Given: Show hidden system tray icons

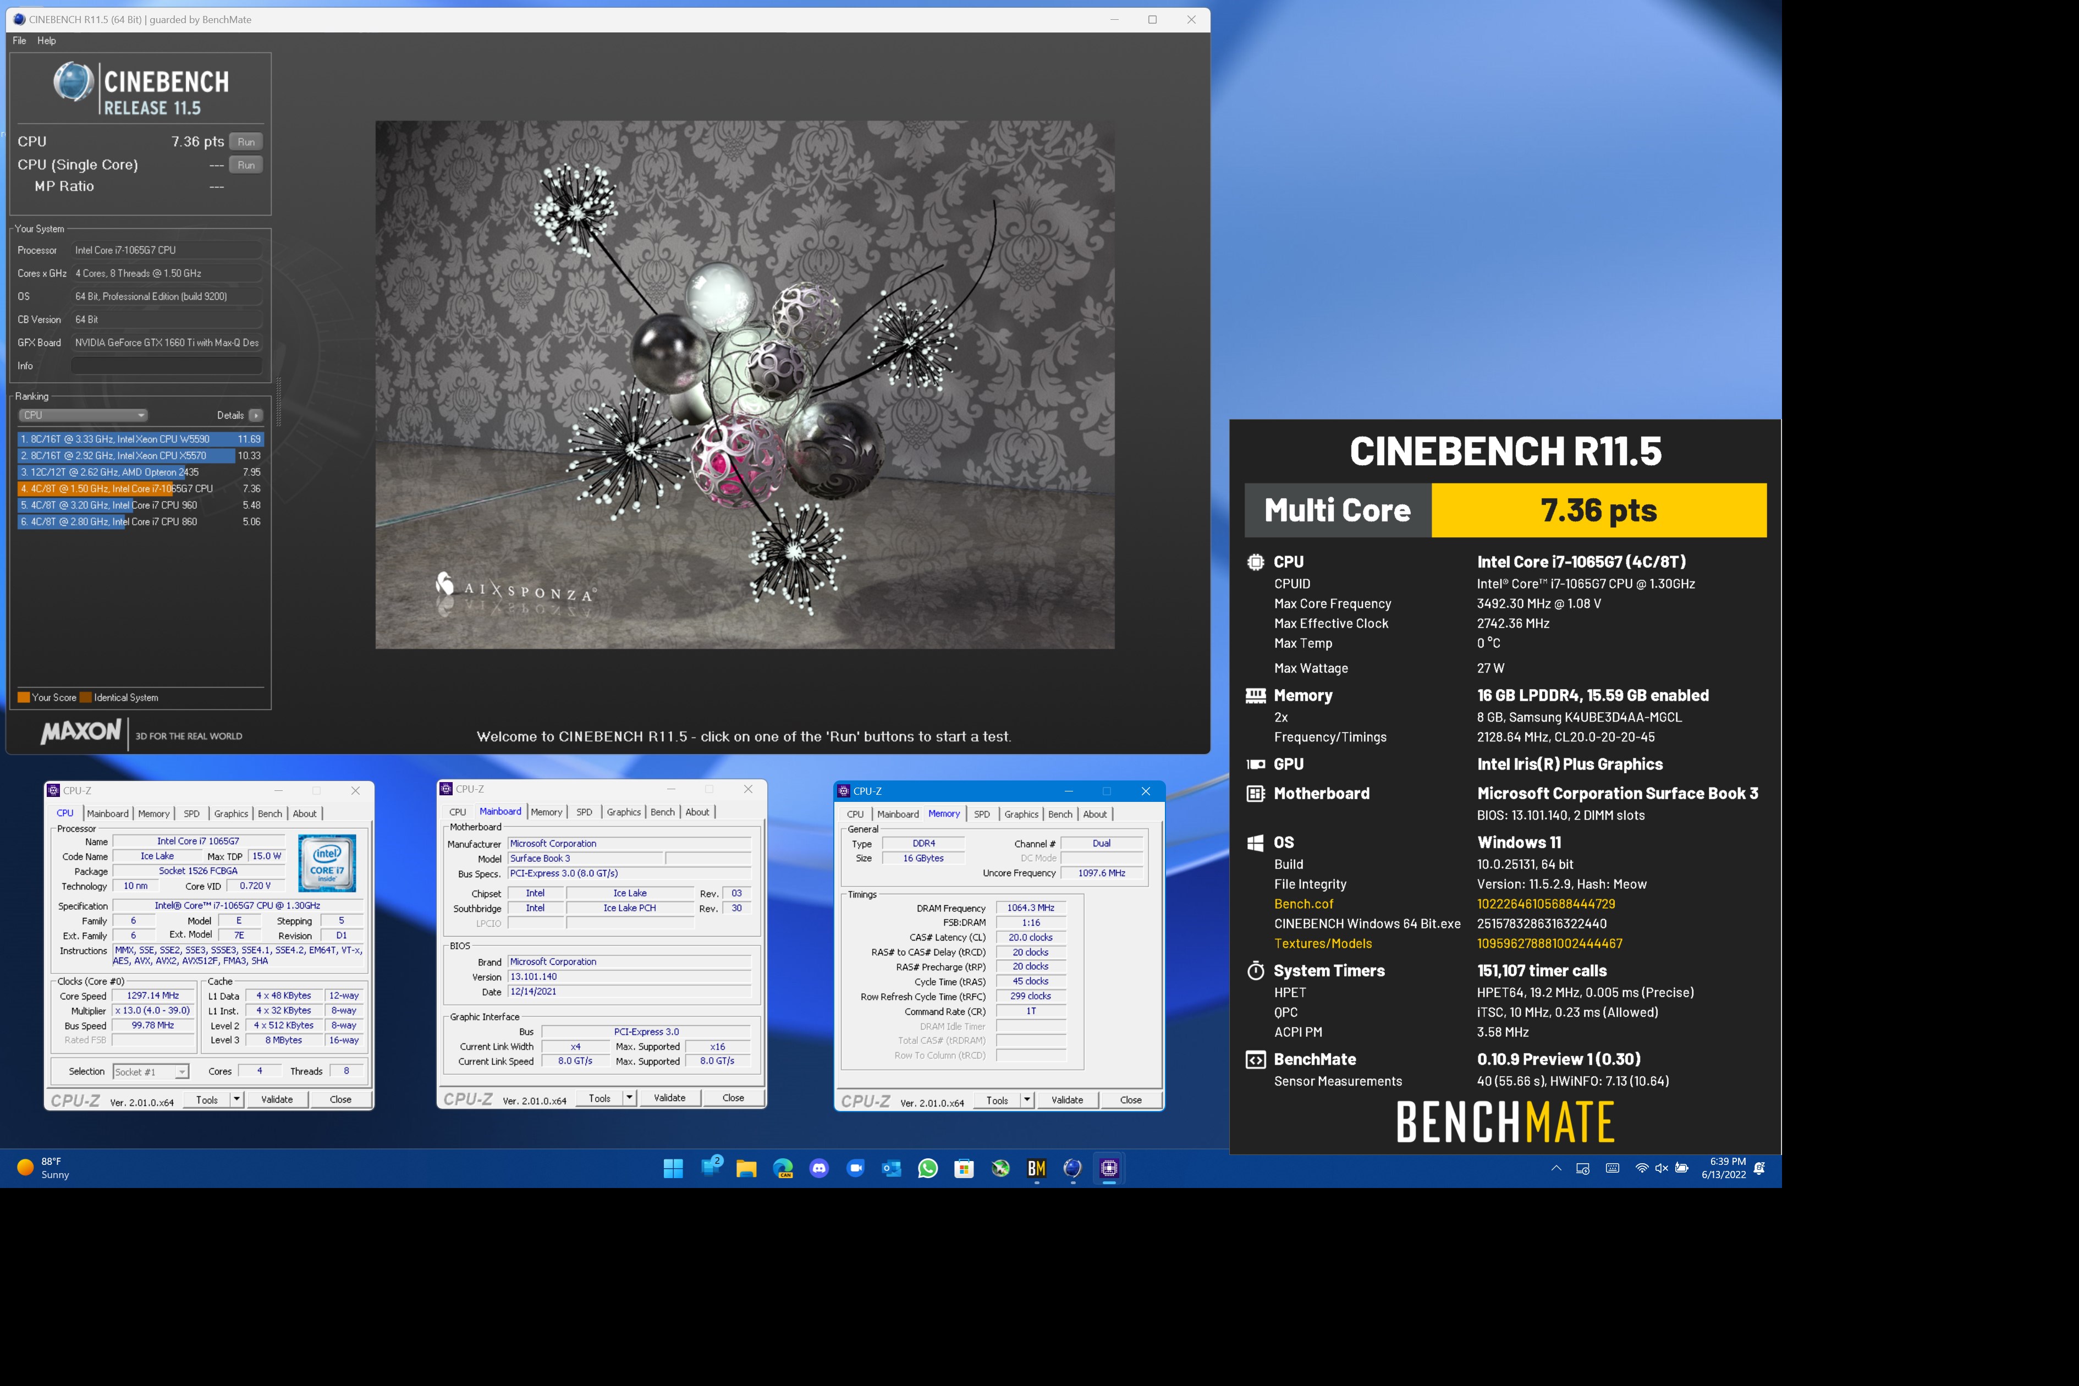Looking at the screenshot, I should [x=1556, y=1169].
